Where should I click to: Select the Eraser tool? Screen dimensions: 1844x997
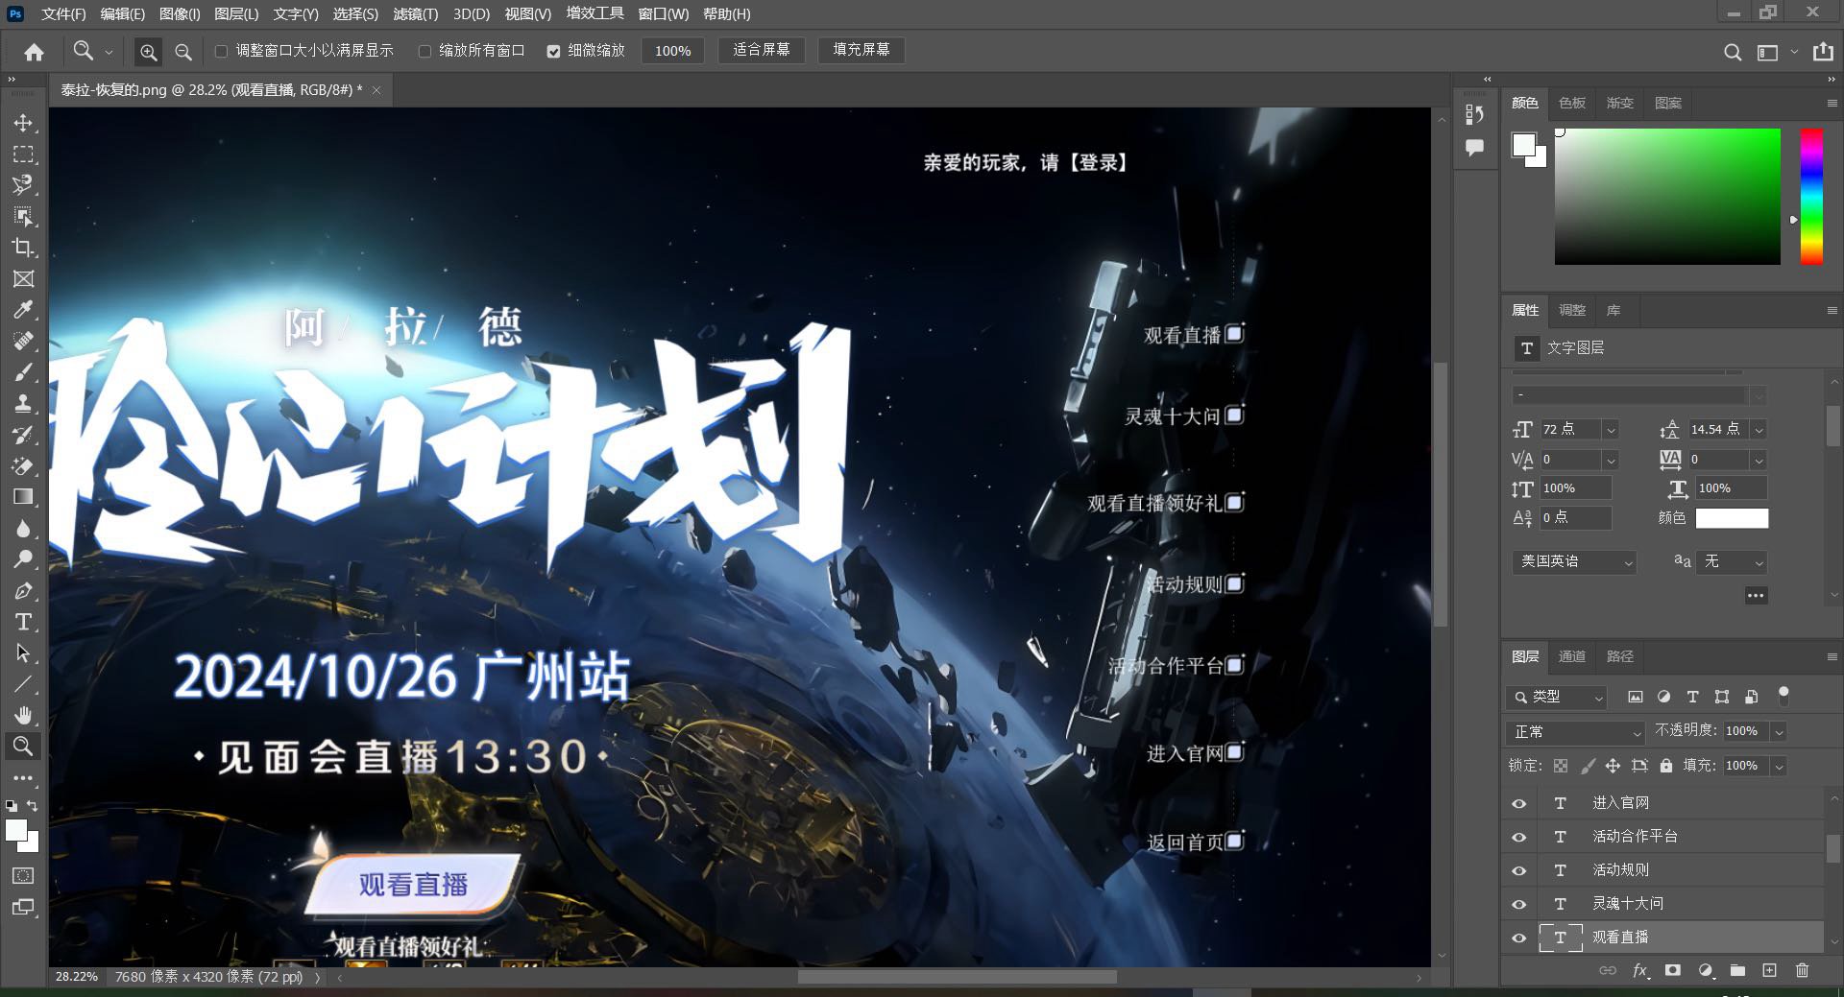coord(23,466)
